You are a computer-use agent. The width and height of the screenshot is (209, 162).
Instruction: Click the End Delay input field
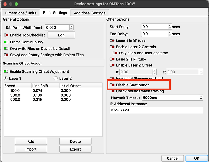(x=154, y=34)
